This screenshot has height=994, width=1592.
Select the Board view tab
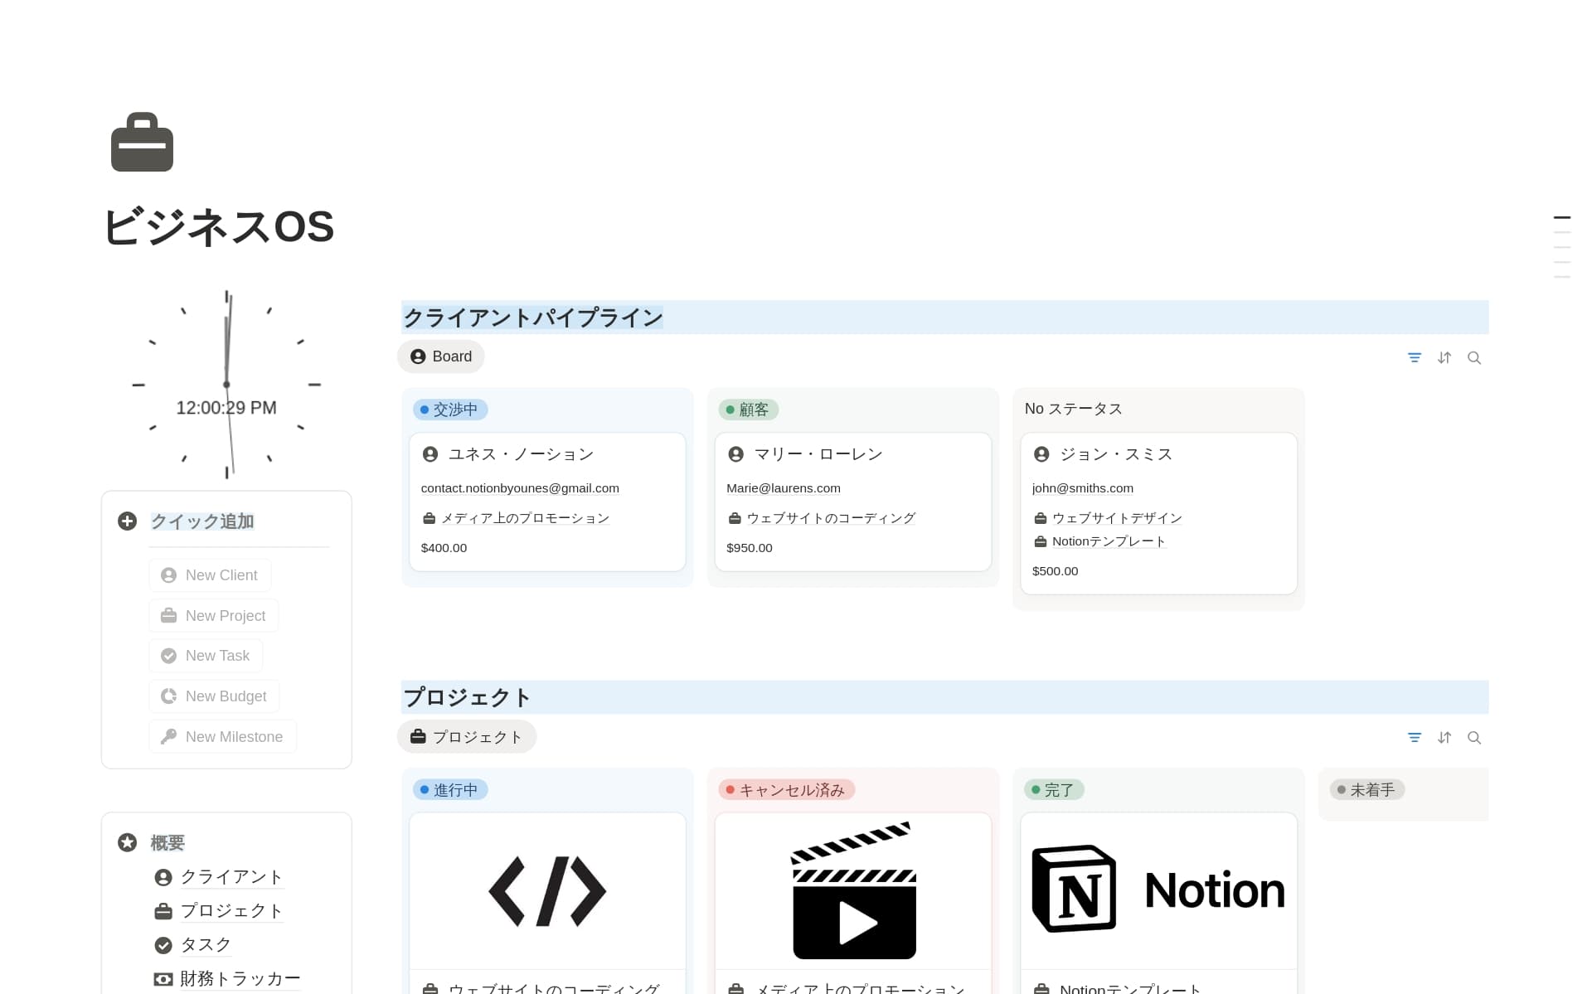(441, 356)
